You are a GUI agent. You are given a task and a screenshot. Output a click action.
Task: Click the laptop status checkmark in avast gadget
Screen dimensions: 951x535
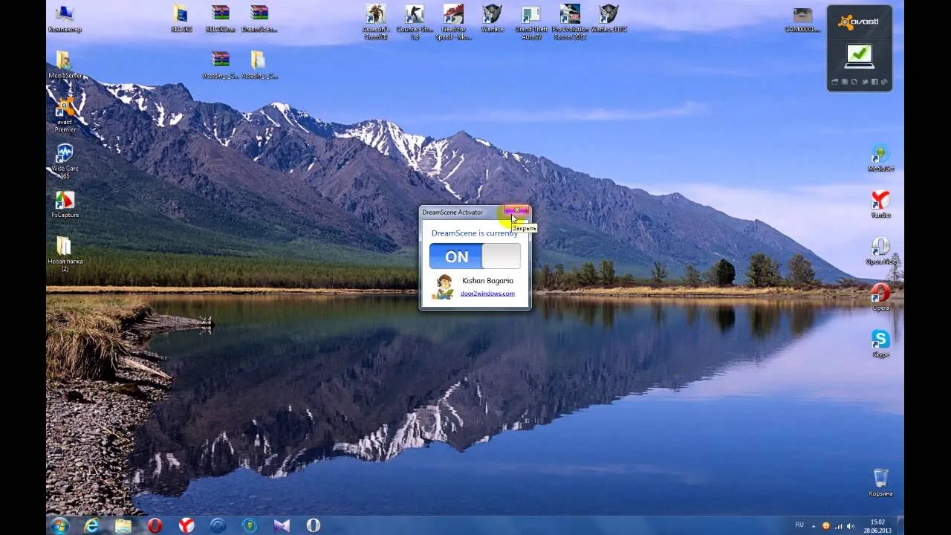click(x=860, y=56)
